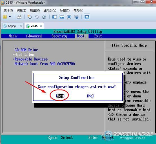Expand the Hard Drive boot entry
The image size is (156, 144).
pyautogui.click(x=24, y=54)
